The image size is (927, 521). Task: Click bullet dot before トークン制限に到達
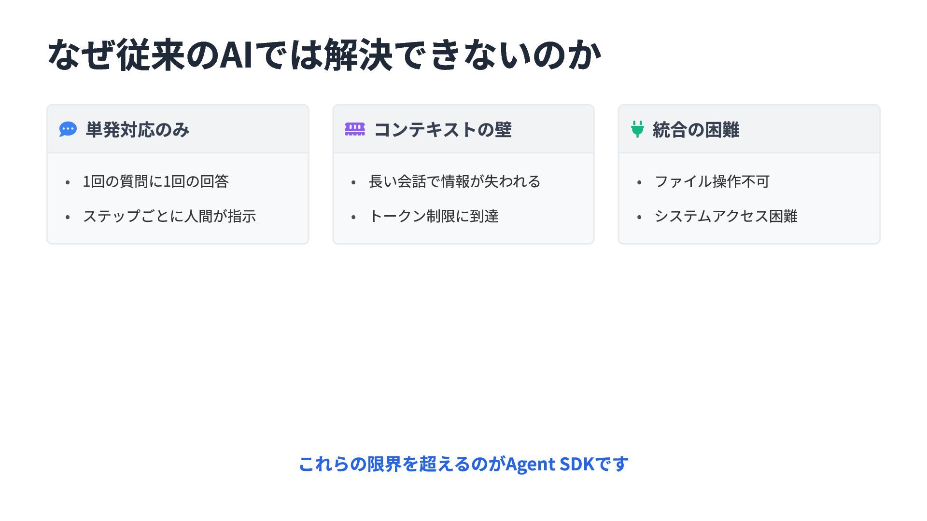pos(353,218)
